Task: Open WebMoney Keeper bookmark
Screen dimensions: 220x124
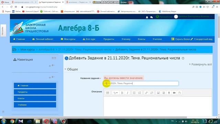Action: click(x=168, y=11)
